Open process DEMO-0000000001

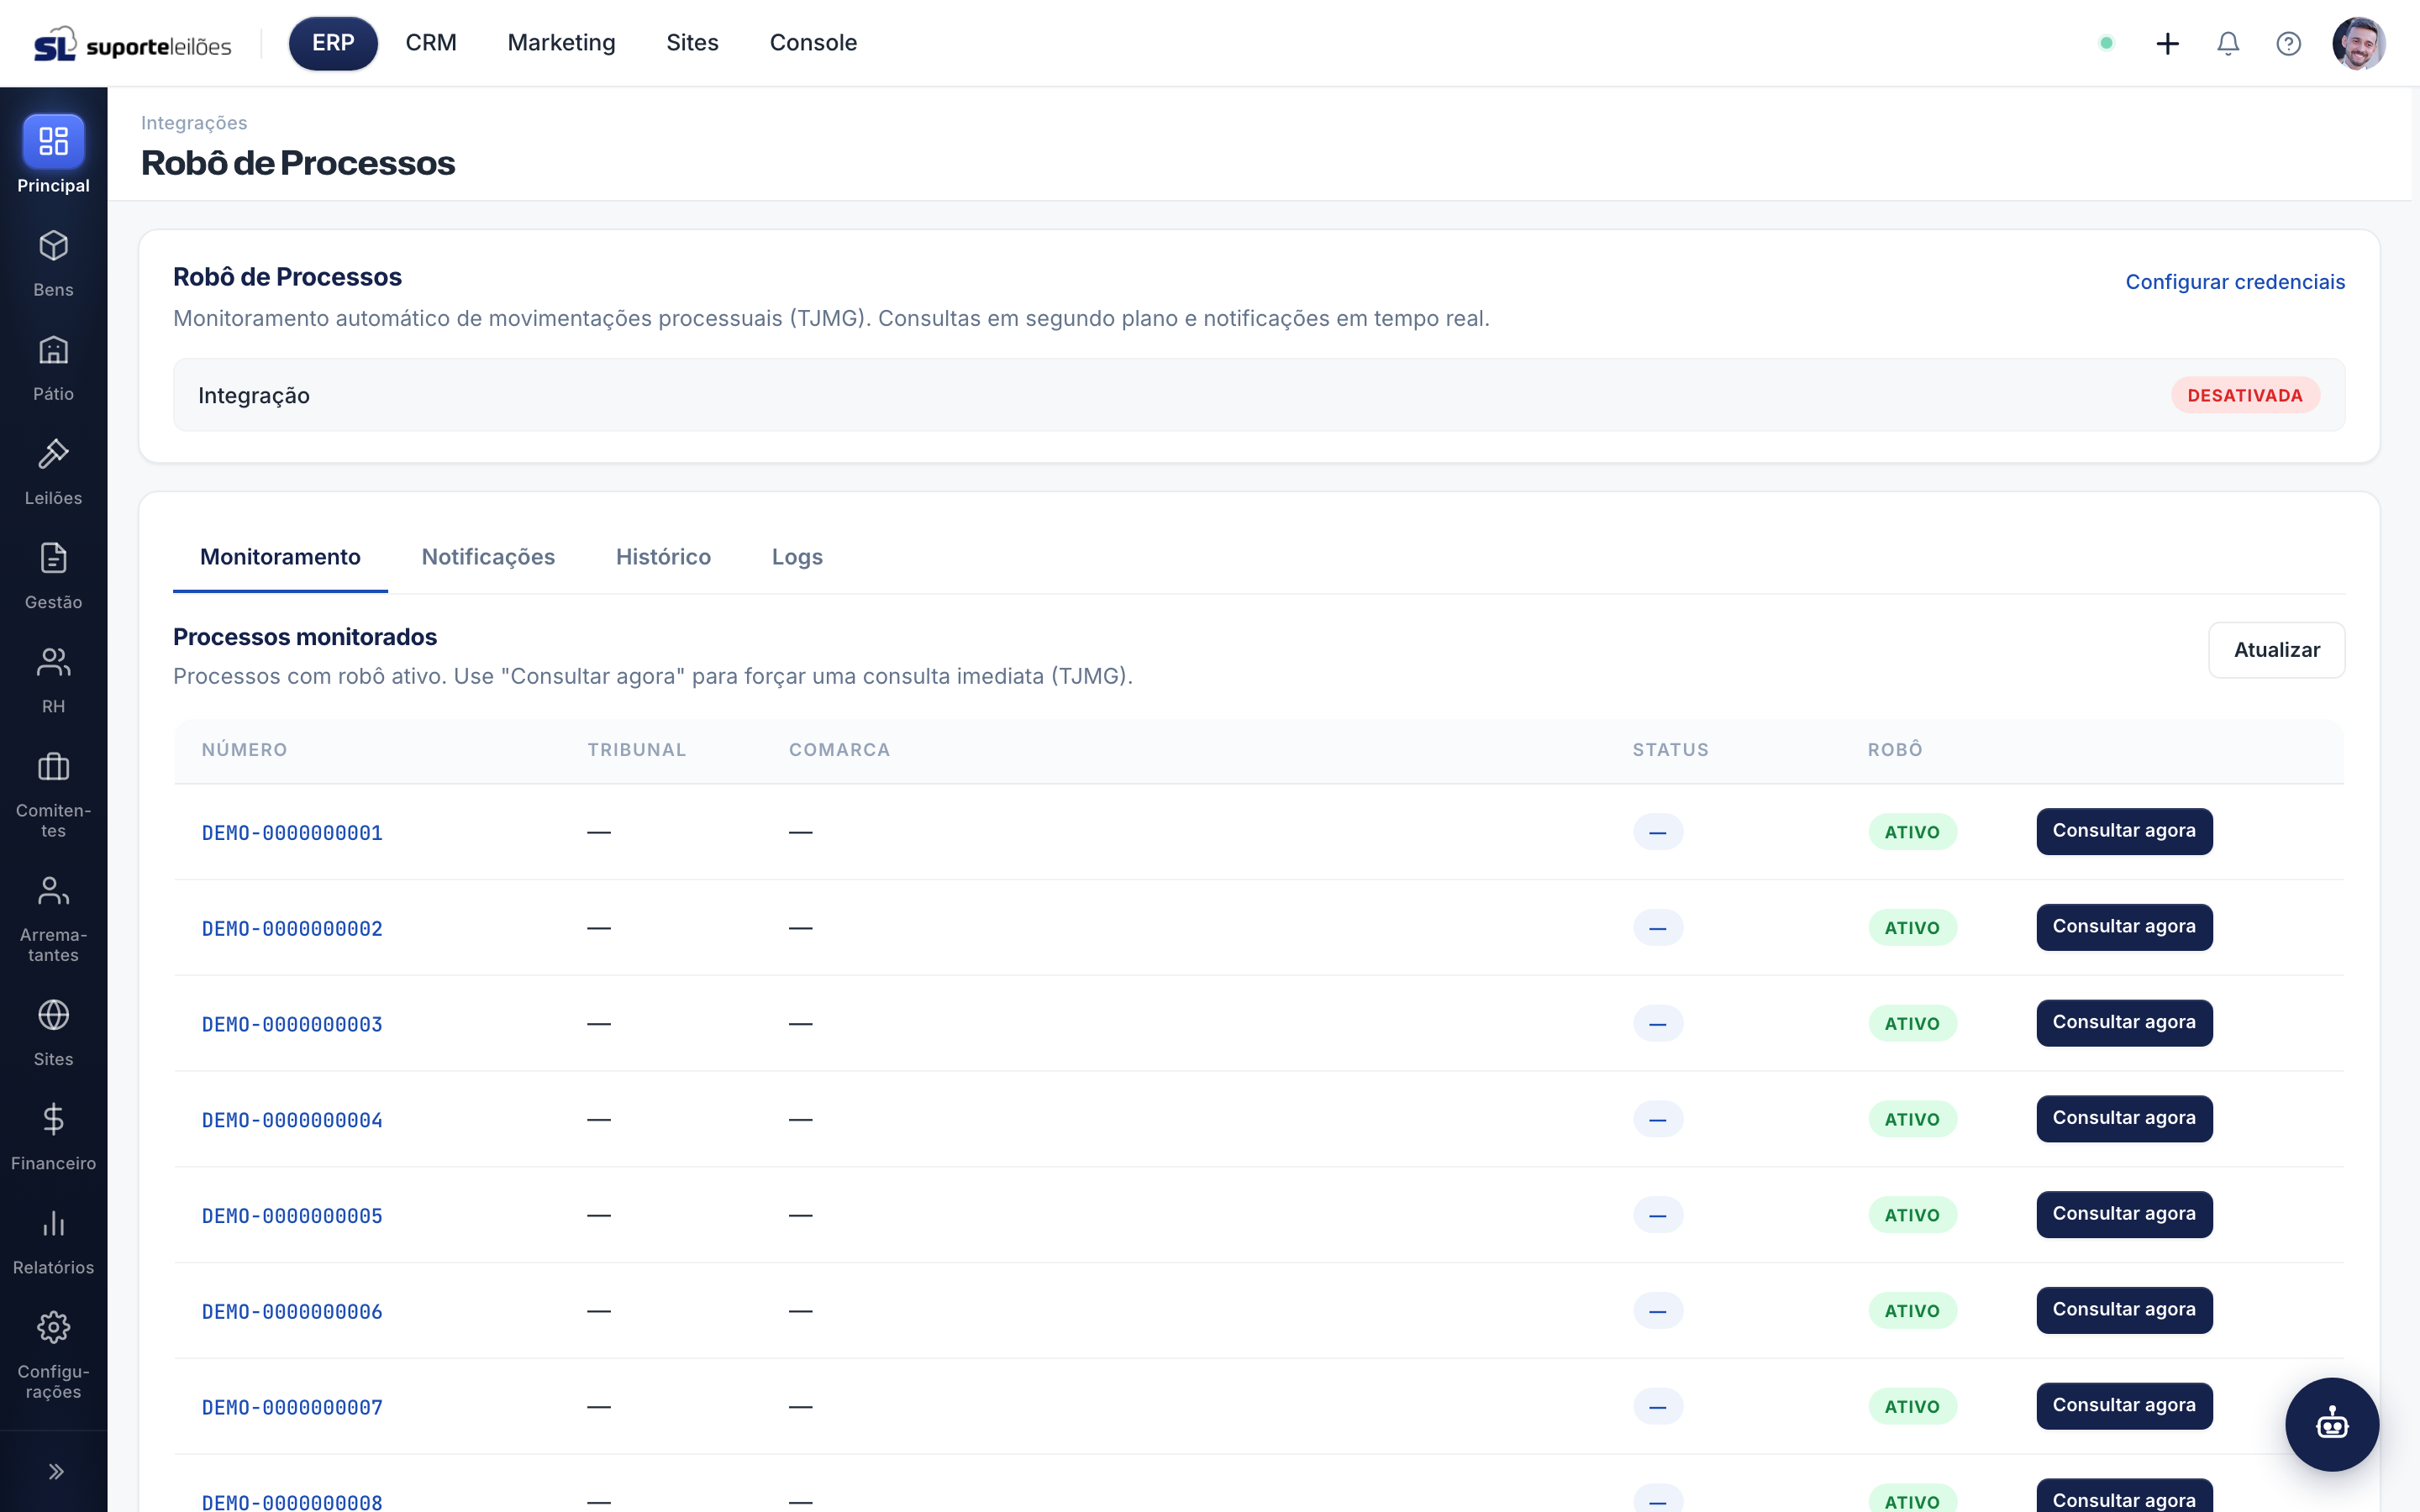(292, 833)
